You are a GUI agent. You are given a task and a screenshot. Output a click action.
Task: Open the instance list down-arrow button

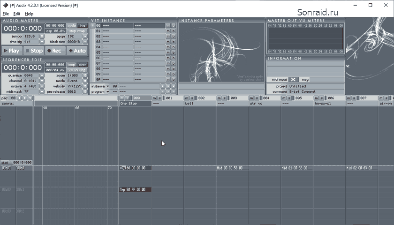174,86
